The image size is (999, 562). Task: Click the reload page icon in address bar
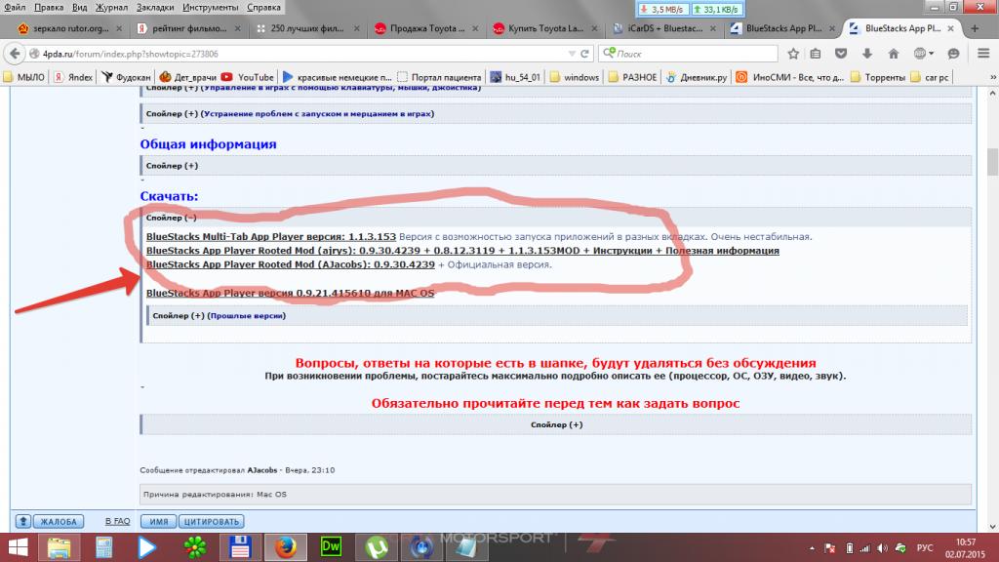click(584, 54)
